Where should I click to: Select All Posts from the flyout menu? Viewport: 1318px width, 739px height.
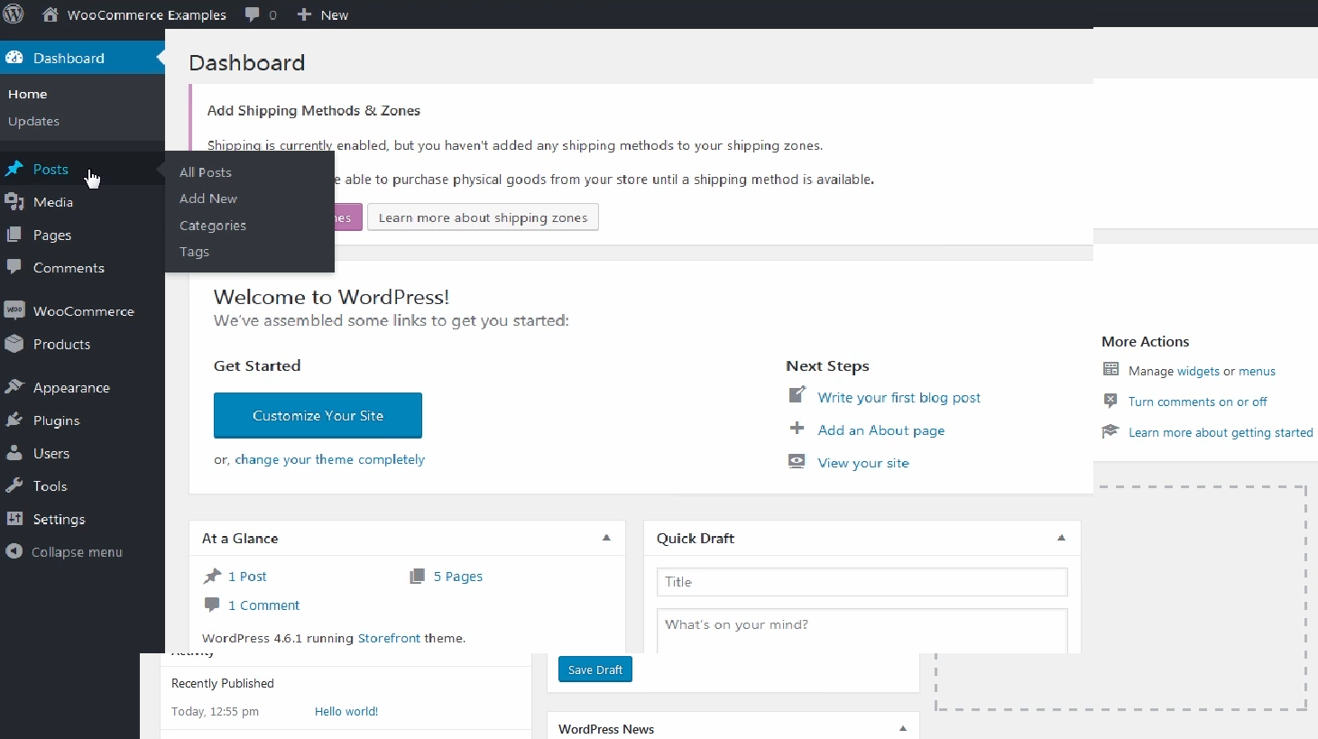pyautogui.click(x=206, y=172)
